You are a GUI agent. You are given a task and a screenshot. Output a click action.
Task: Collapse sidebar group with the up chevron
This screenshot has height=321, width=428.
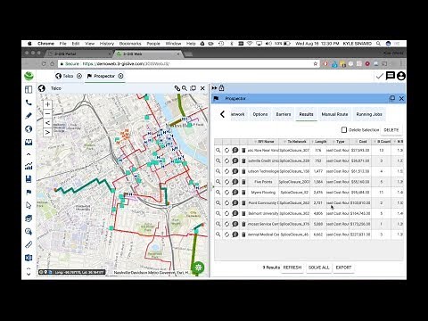(x=29, y=154)
